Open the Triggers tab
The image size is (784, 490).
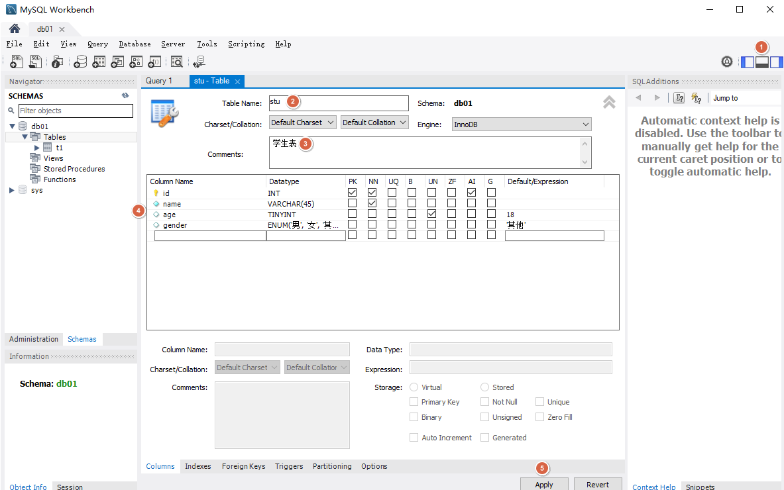click(x=289, y=466)
